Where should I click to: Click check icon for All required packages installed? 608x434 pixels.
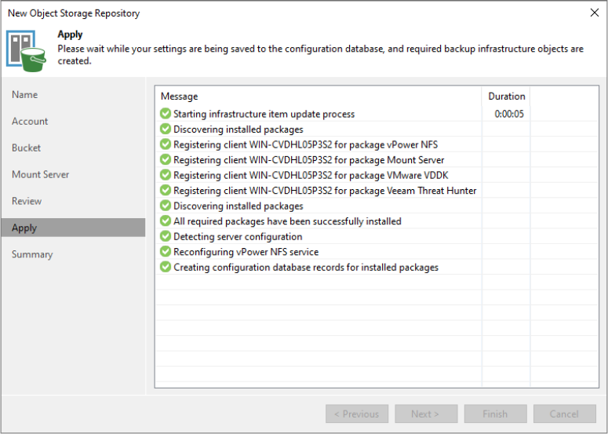166,221
